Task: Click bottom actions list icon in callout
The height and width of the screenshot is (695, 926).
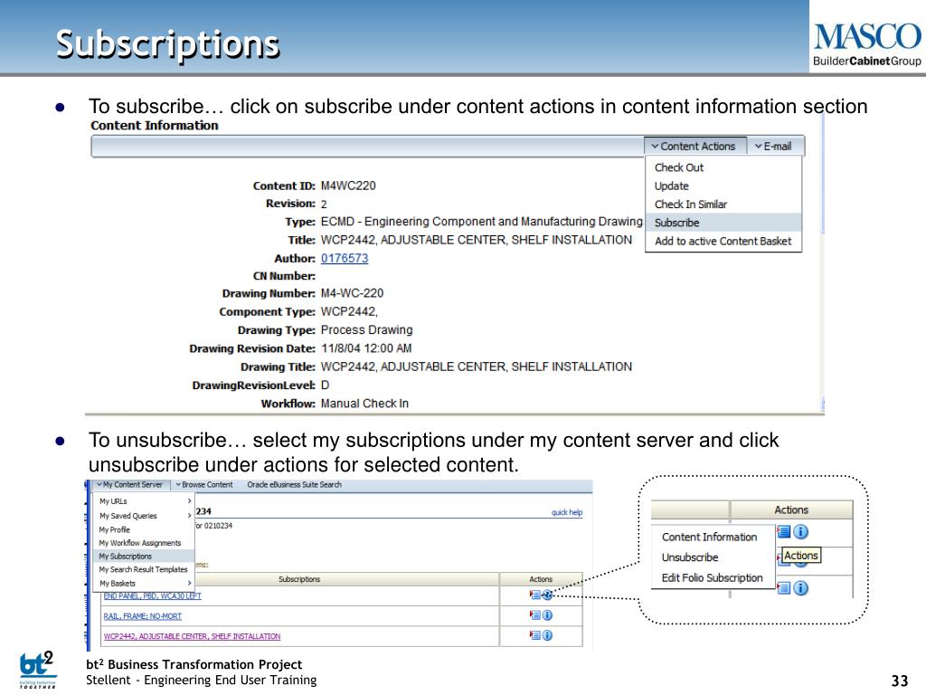Action: pyautogui.click(x=784, y=588)
